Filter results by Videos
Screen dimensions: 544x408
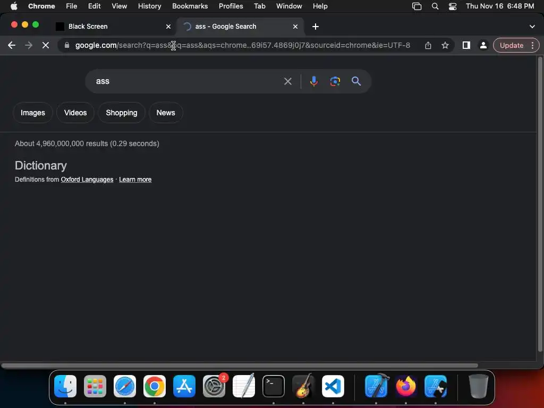[x=75, y=113]
